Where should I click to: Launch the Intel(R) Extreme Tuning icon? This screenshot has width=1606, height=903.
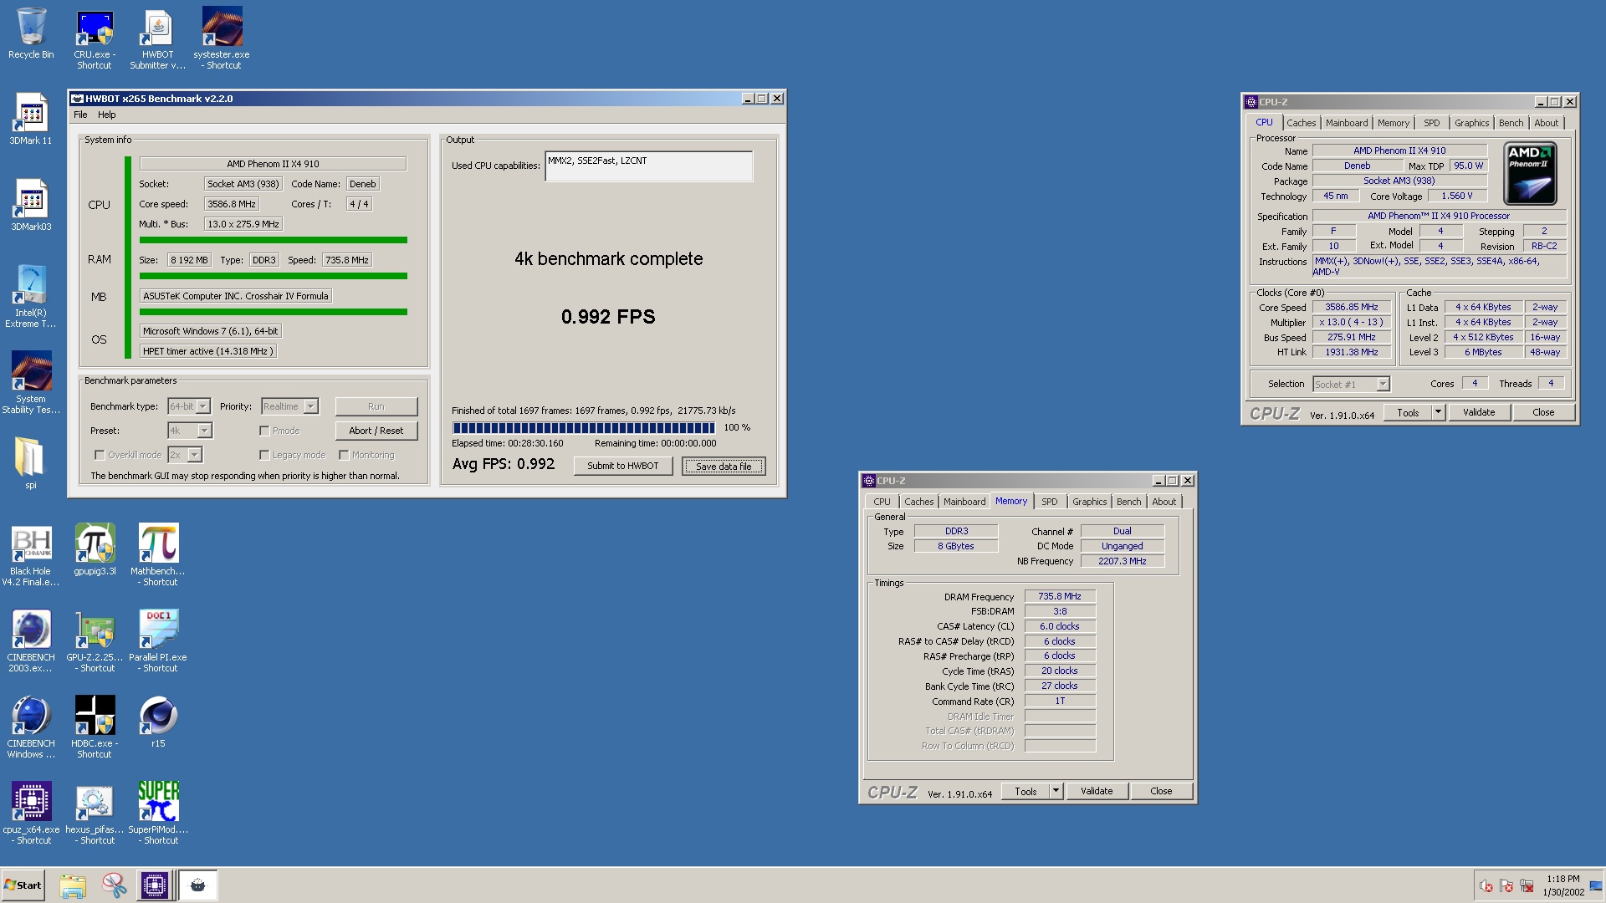pyautogui.click(x=31, y=297)
